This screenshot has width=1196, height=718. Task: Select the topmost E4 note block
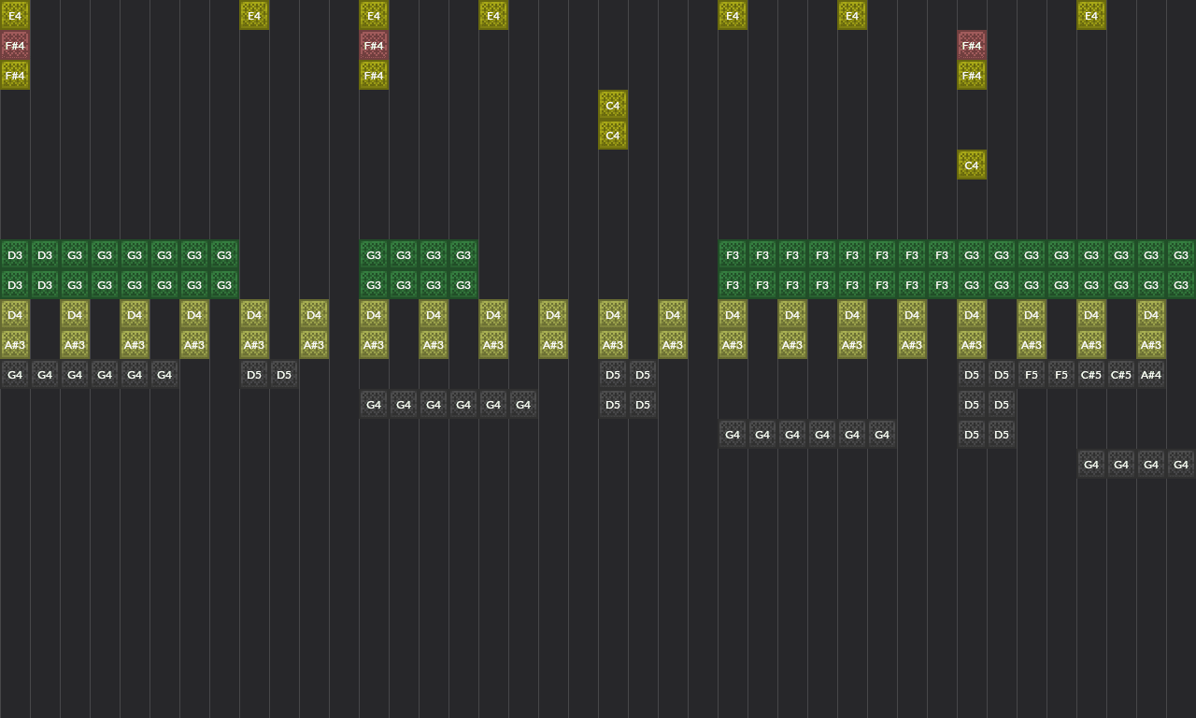(x=15, y=15)
